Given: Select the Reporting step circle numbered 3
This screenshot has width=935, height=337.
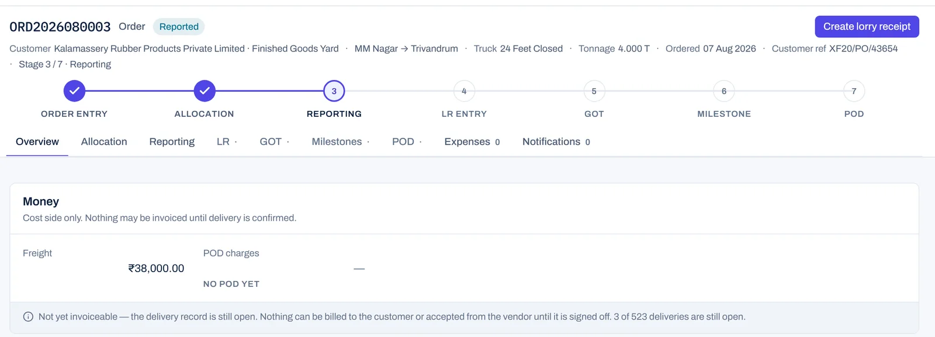Looking at the screenshot, I should click(334, 91).
